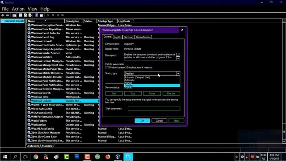The width and height of the screenshot is (286, 161).
Task: Close the Windows Update Properties dialog
Action: (x=182, y=30)
